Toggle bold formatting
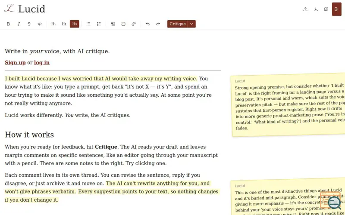345x215 pixels. (8, 24)
